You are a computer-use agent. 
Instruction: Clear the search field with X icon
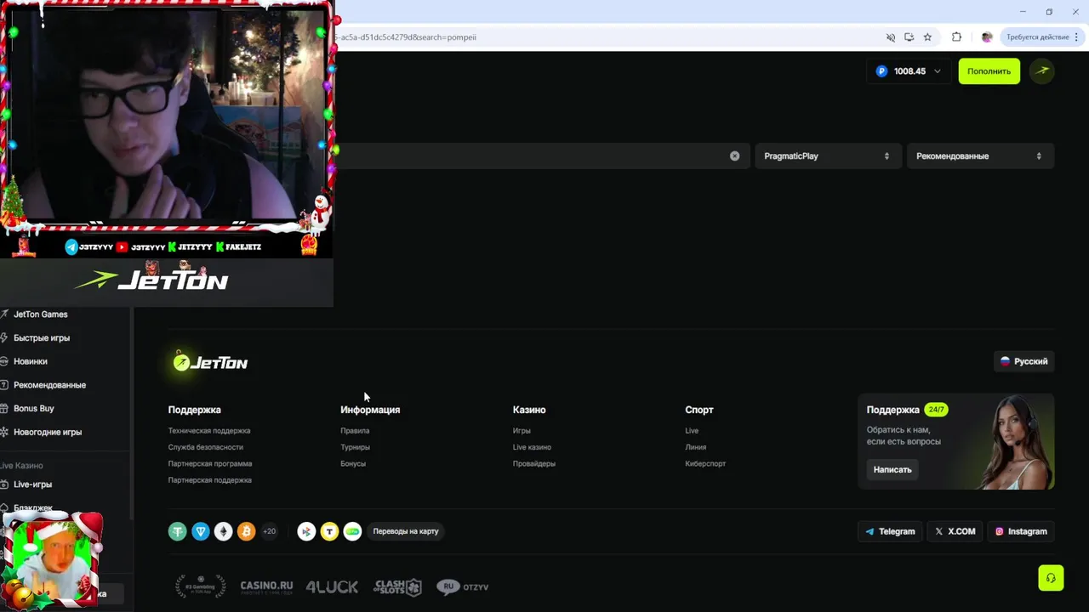click(x=734, y=156)
